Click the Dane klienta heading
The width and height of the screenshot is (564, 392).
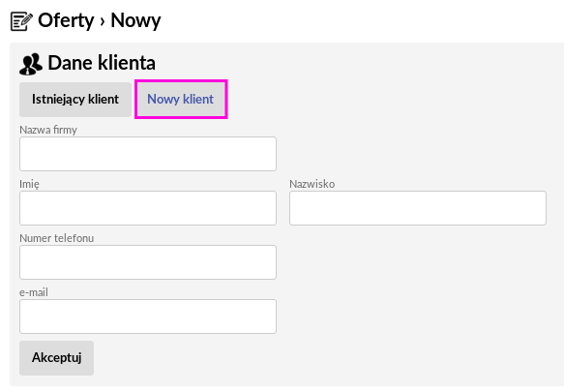coord(102,63)
